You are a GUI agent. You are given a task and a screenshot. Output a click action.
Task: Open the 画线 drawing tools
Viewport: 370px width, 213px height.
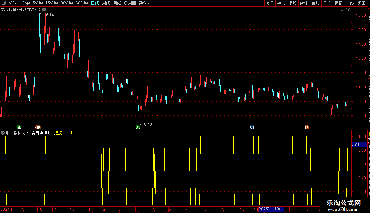pos(316,3)
